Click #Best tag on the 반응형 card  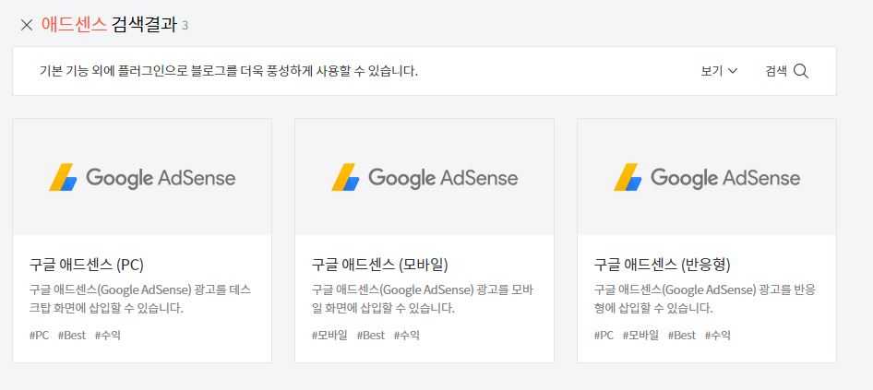coord(682,336)
